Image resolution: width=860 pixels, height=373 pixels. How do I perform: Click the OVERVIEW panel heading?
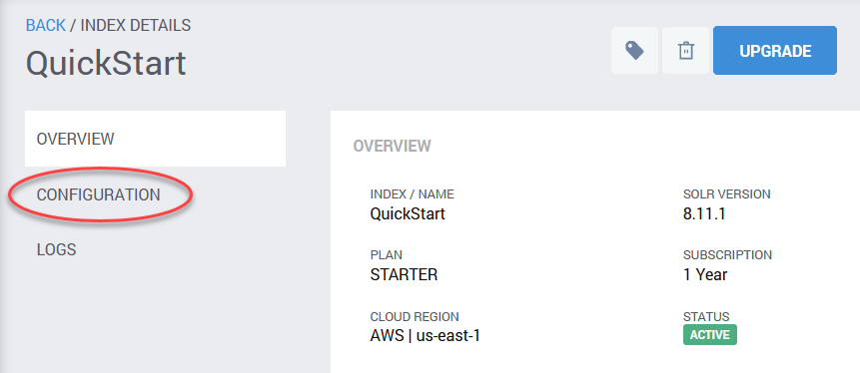pyautogui.click(x=393, y=147)
